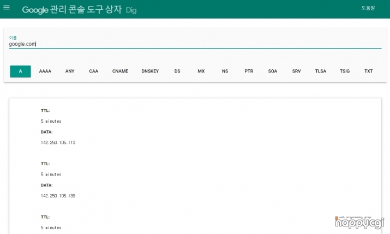Click the IP address 142.250.105.113
The image size is (390, 234).
pyautogui.click(x=58, y=142)
